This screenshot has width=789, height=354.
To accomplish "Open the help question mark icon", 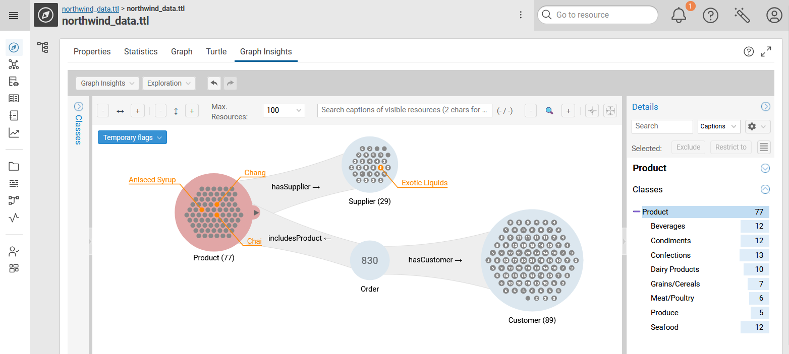I will pos(710,15).
